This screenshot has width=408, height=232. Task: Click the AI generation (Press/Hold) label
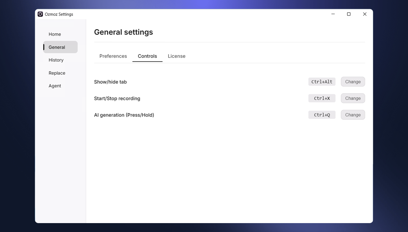coord(124,115)
